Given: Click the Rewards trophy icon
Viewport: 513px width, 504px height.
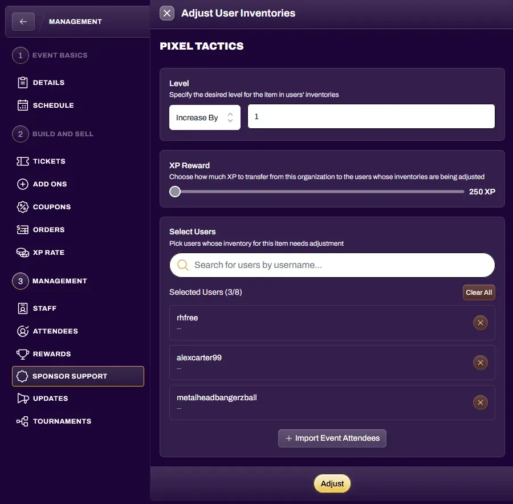Looking at the screenshot, I should click(23, 354).
